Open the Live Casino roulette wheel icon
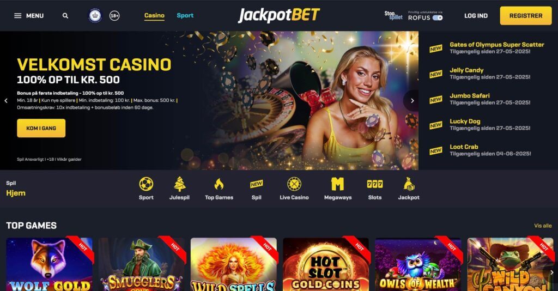 click(x=294, y=184)
